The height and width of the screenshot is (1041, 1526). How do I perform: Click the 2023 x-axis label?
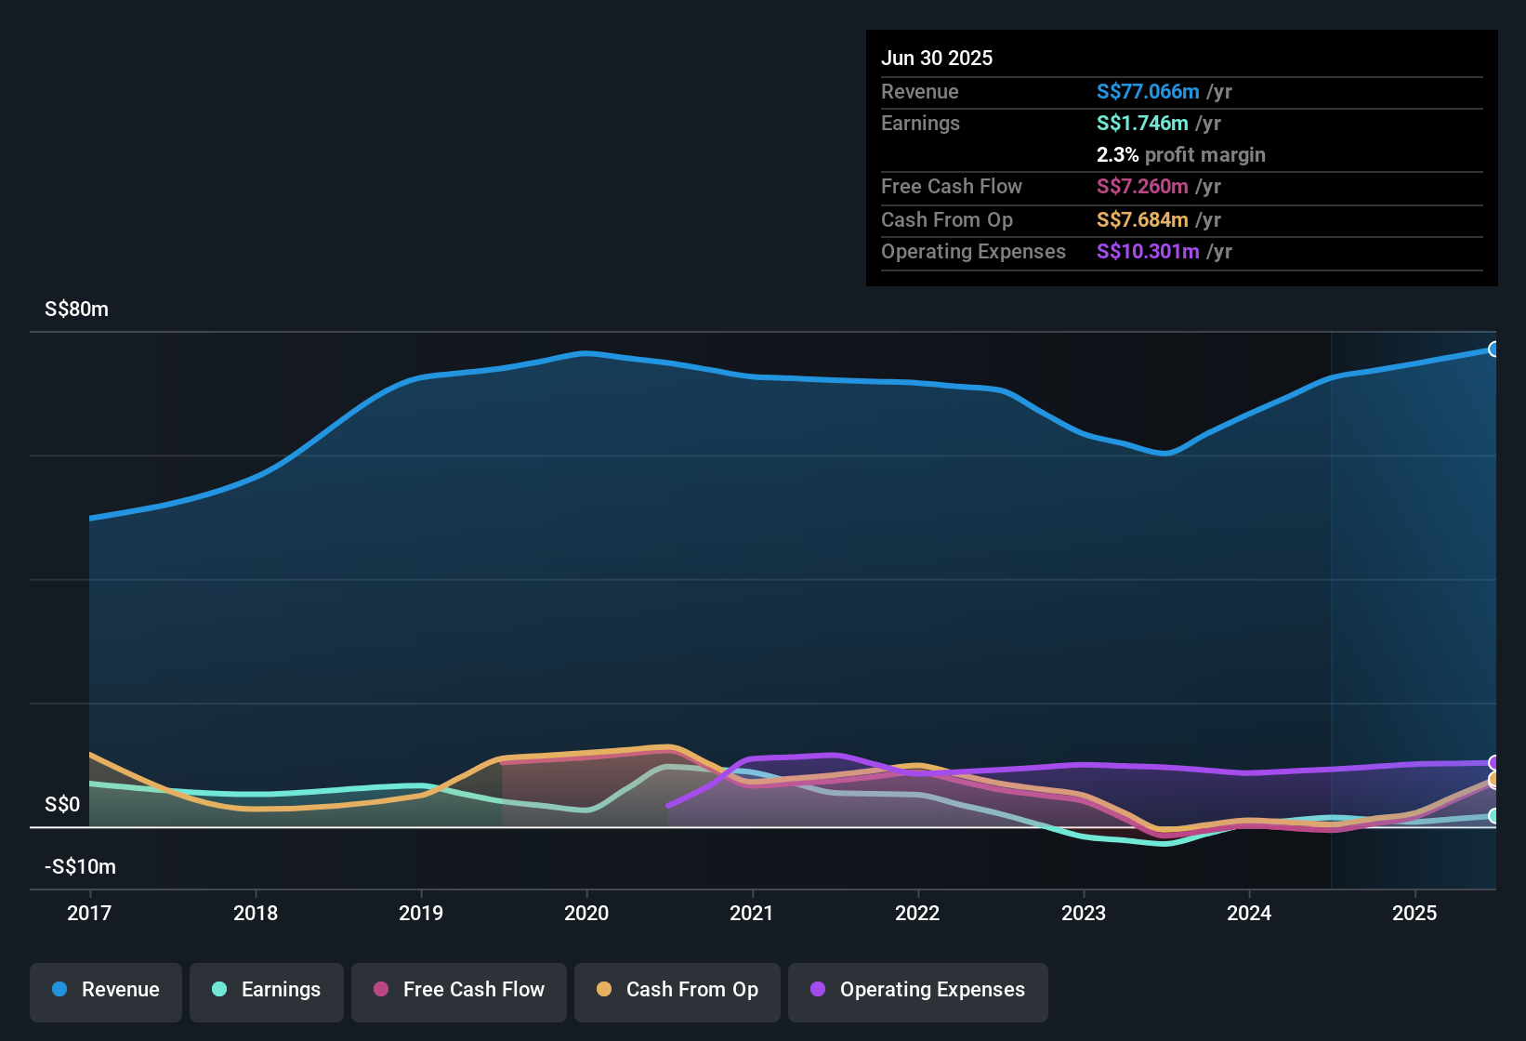pos(1084,913)
